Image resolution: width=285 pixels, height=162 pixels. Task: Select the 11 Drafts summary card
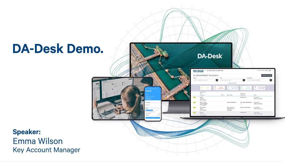point(206,88)
